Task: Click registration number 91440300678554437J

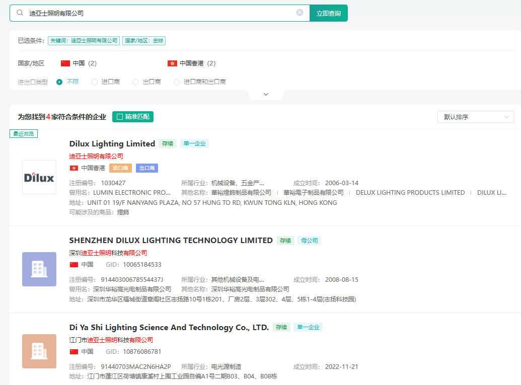Action: (132, 280)
